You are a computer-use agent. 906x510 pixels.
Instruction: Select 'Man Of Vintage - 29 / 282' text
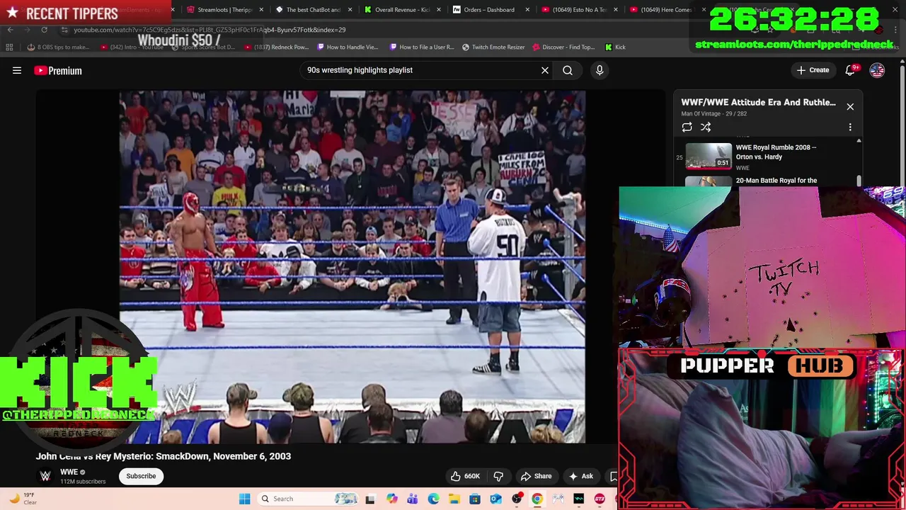713,114
